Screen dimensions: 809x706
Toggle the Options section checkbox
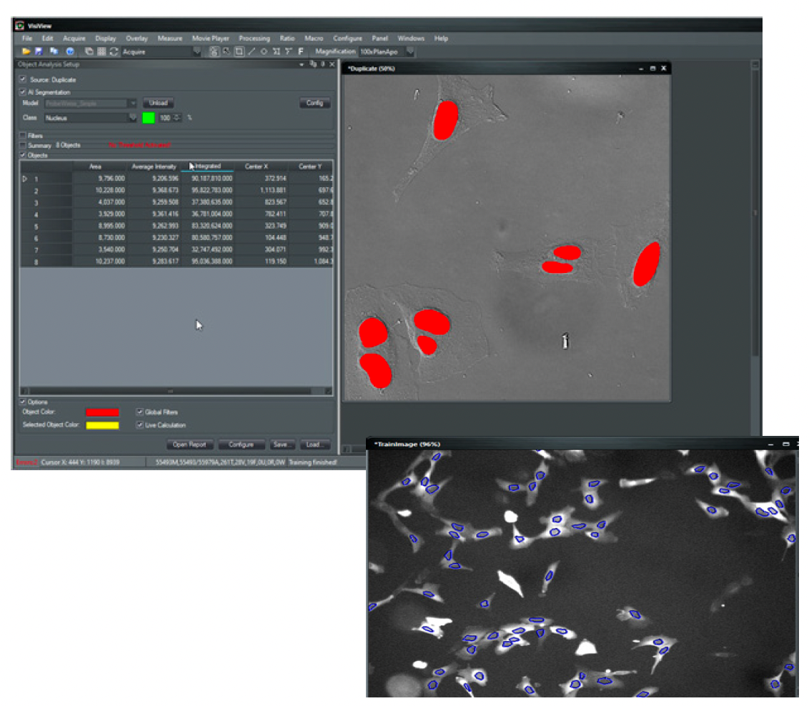point(23,402)
